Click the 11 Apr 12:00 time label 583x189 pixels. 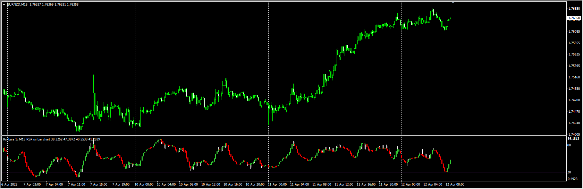[344, 184]
